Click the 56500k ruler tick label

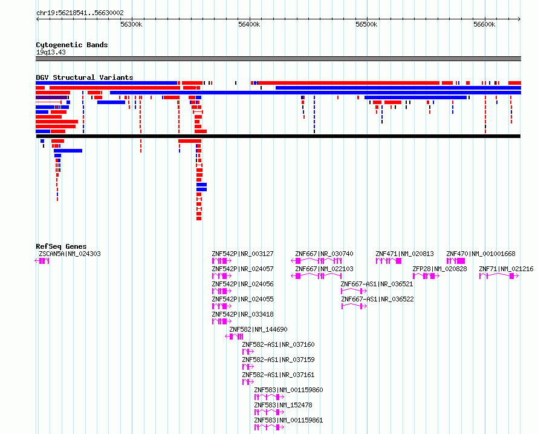(x=366, y=24)
